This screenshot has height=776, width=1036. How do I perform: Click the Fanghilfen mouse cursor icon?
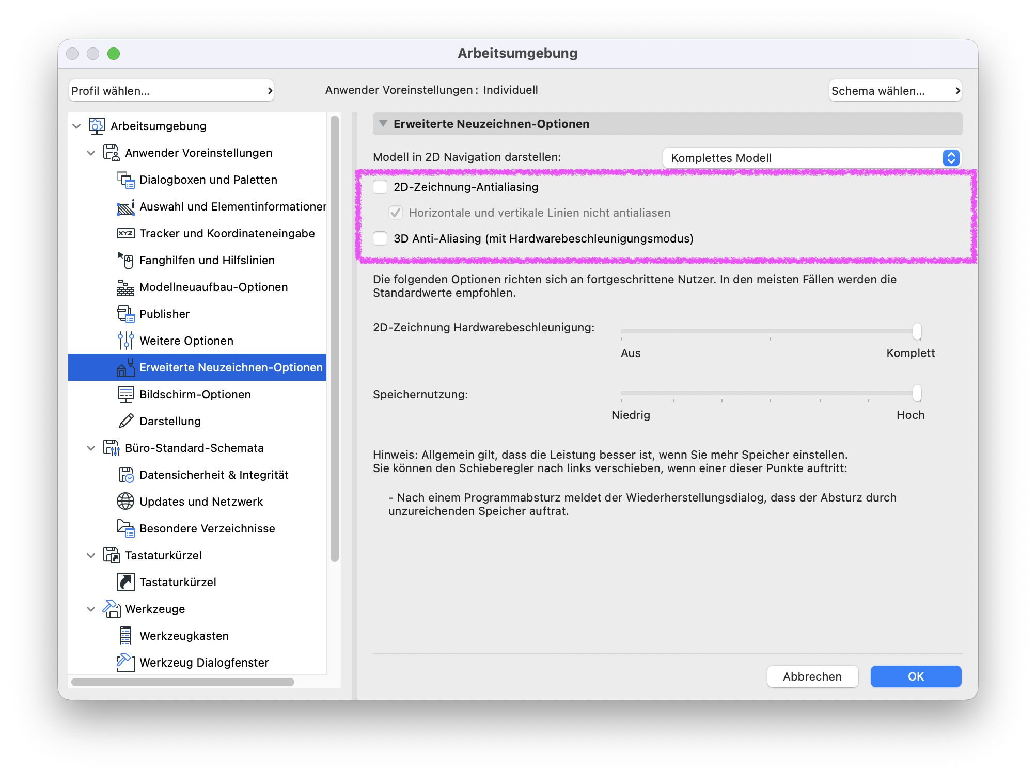tap(125, 260)
